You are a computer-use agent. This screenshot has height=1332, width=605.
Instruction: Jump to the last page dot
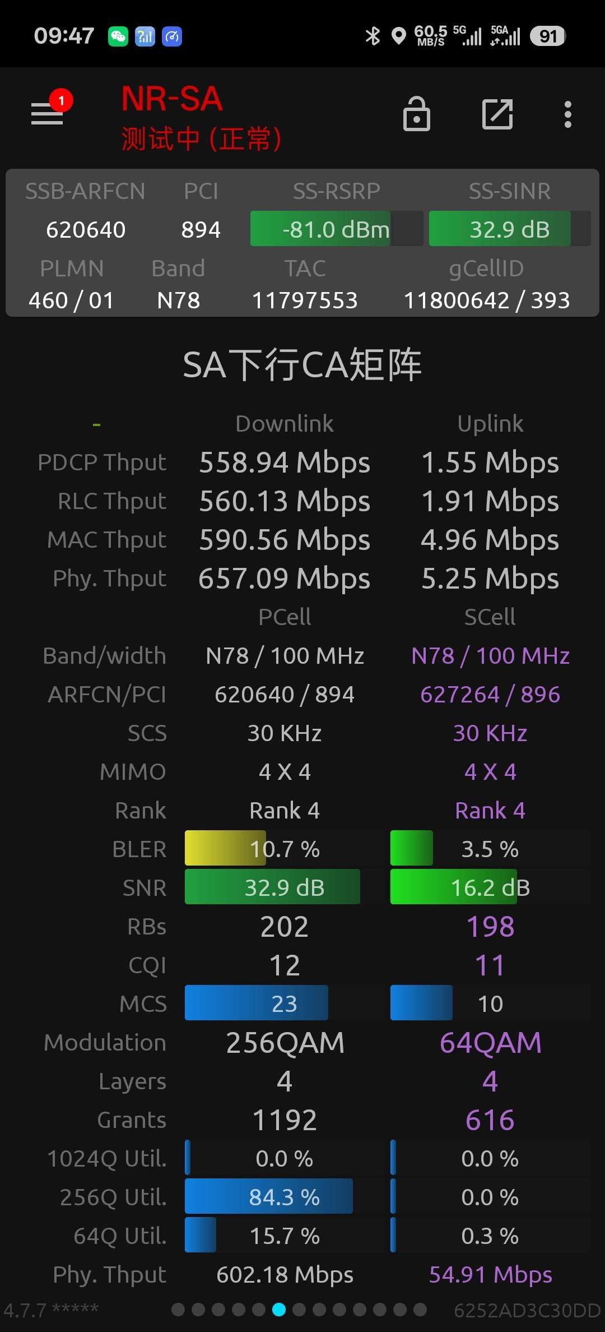(x=420, y=1310)
